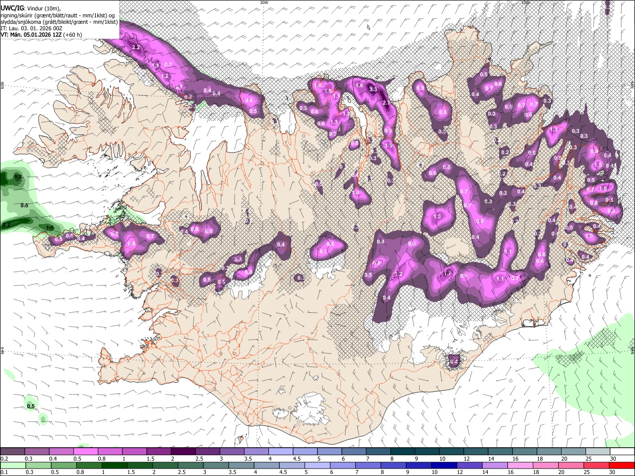Click the "2.2" value in the purple snow band
This screenshot has width=635, height=476.
[x=137, y=47]
